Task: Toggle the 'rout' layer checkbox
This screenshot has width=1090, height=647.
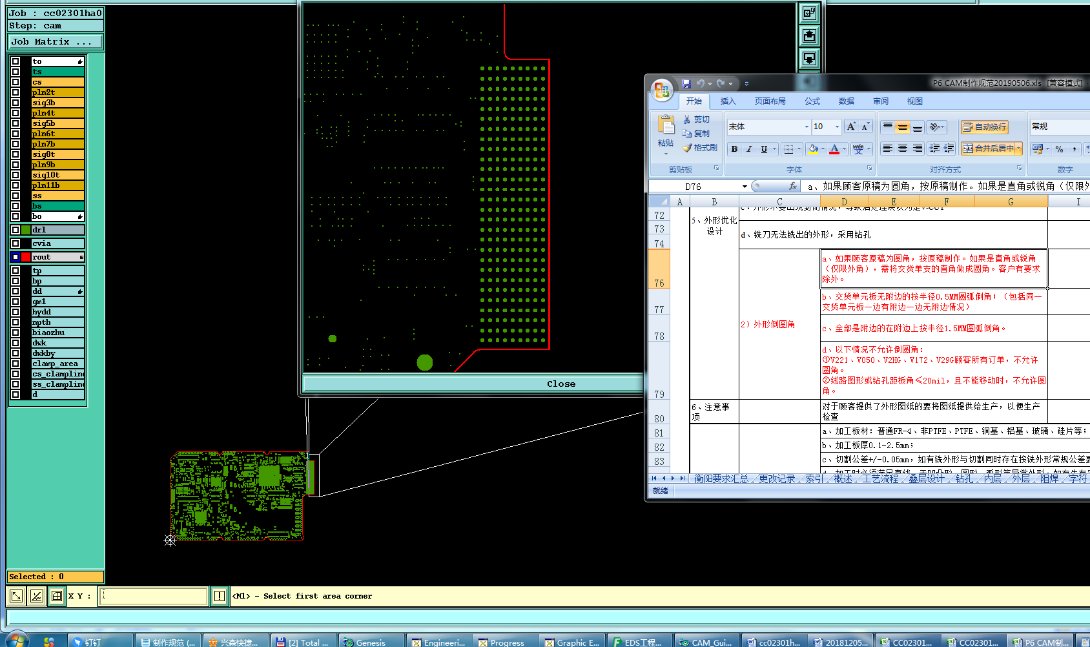Action: (x=15, y=257)
